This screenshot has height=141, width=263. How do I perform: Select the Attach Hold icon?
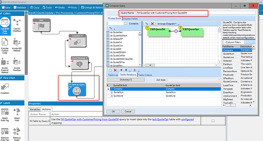pos(17,114)
